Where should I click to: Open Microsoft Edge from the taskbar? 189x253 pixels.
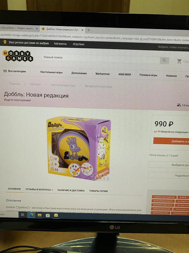click(x=31, y=215)
